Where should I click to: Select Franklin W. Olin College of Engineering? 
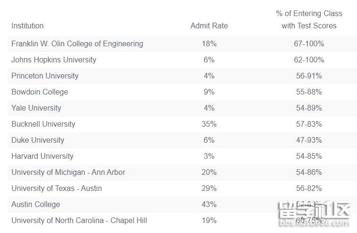[x=77, y=43]
